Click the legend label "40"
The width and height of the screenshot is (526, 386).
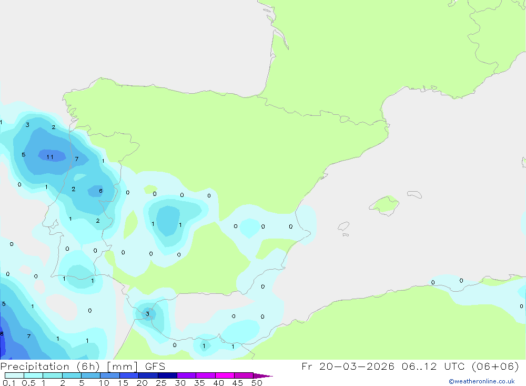tap(218, 383)
